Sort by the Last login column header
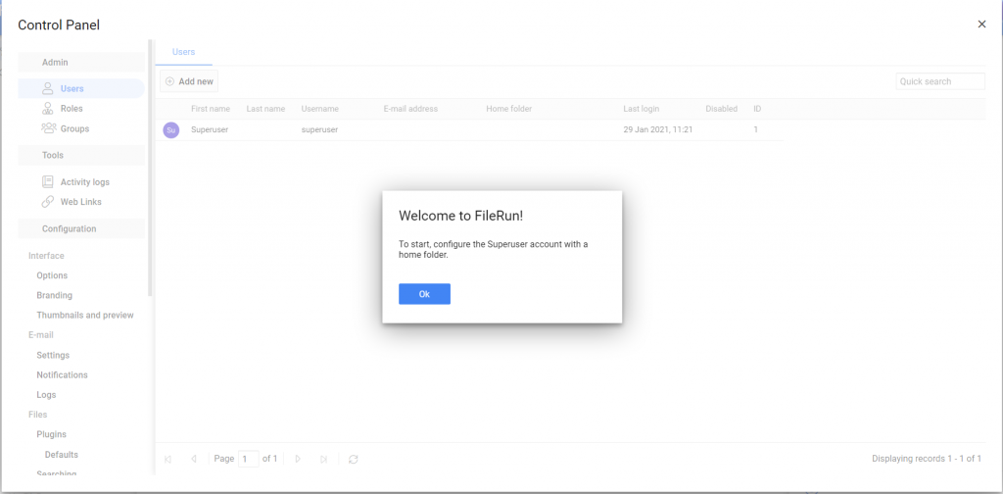1003x494 pixels. (x=641, y=109)
